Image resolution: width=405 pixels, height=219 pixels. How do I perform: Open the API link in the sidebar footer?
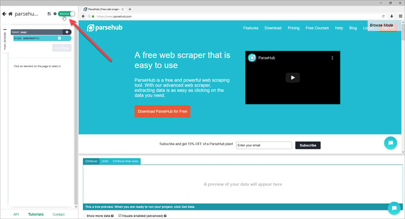click(16, 214)
